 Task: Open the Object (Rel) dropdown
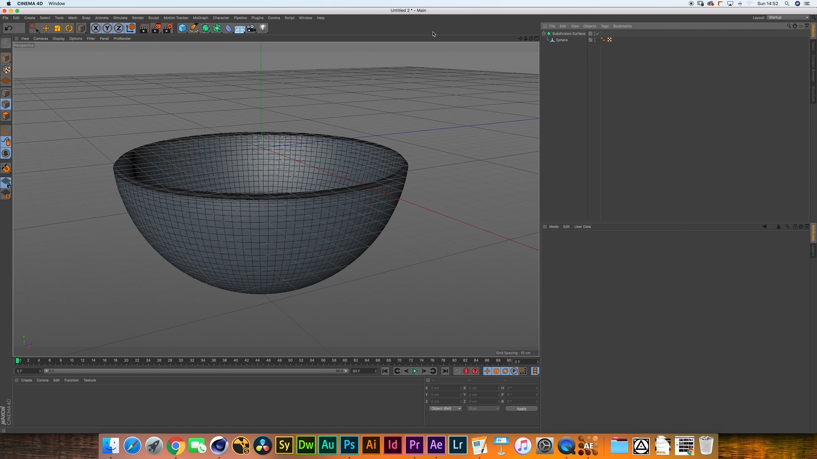(x=445, y=408)
